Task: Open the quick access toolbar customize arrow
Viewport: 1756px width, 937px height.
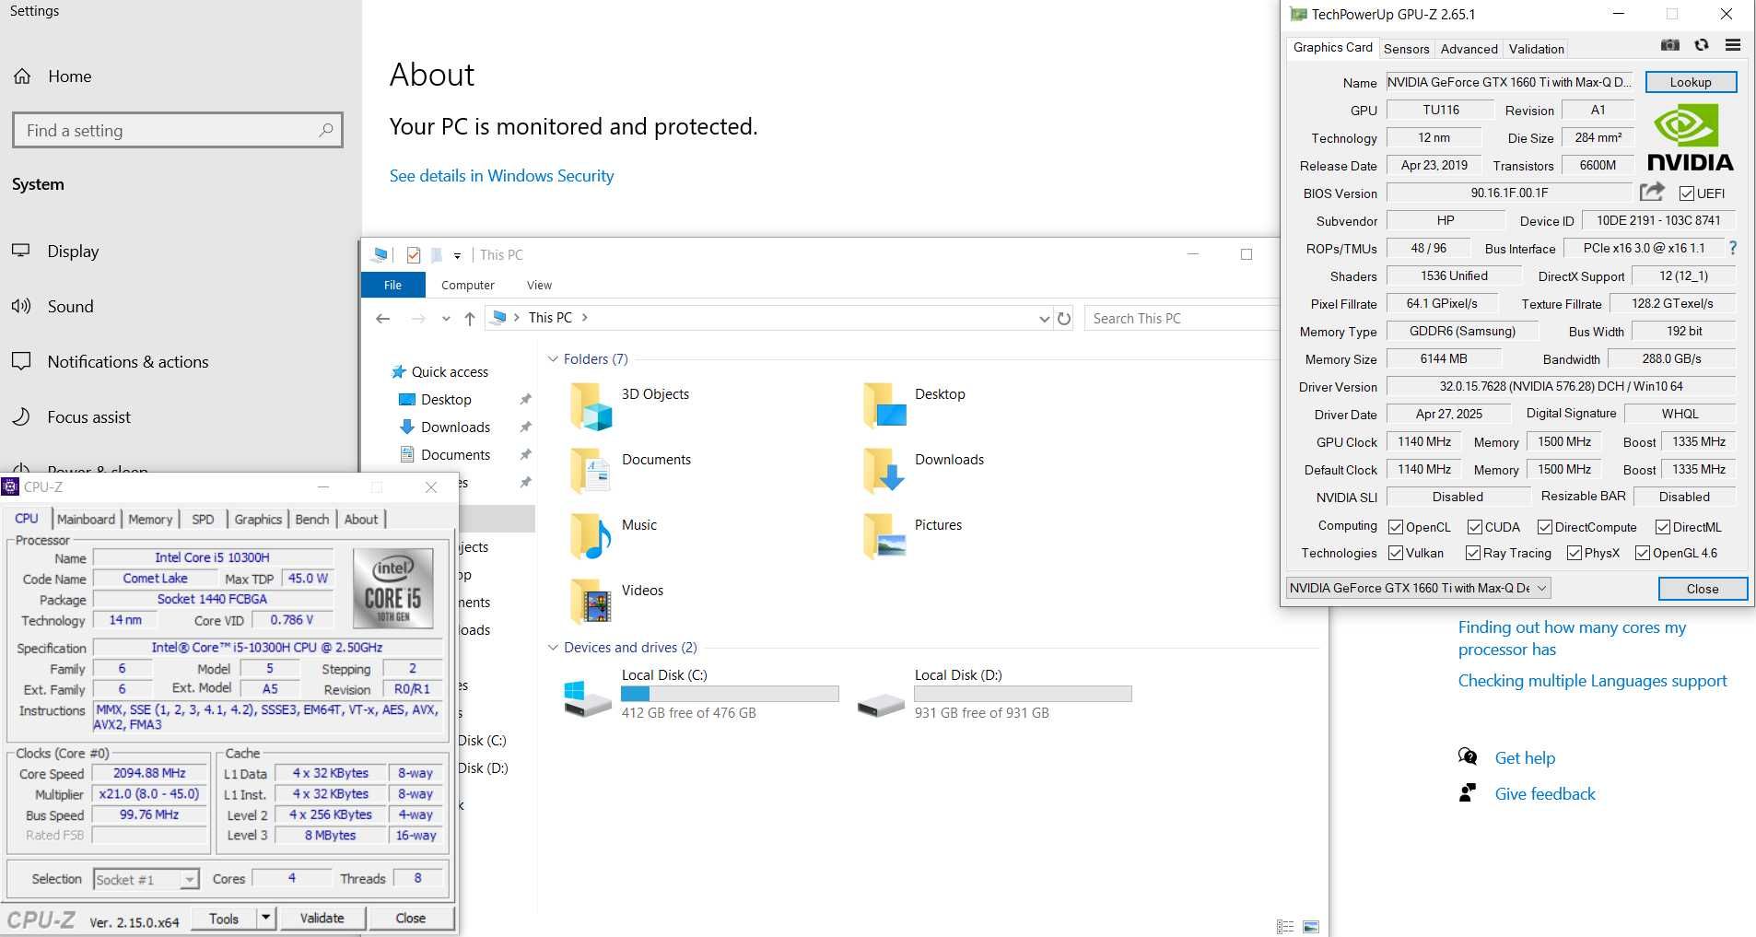Action: point(457,256)
